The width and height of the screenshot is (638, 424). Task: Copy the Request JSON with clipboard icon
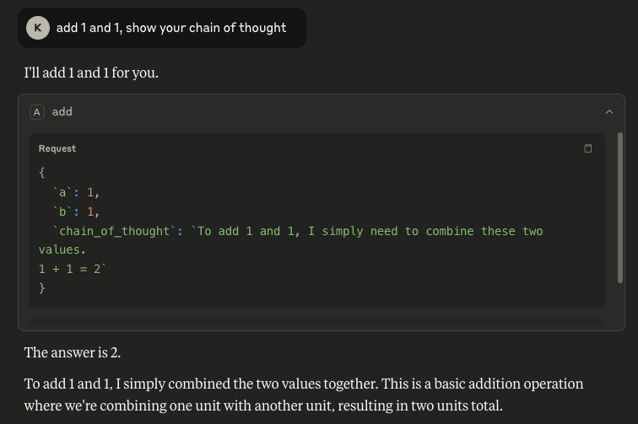(588, 148)
